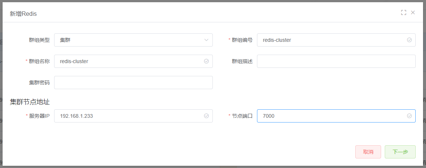The width and height of the screenshot is (426, 168).
Task: Click into the empty 集群密码 field
Action: tap(133, 83)
